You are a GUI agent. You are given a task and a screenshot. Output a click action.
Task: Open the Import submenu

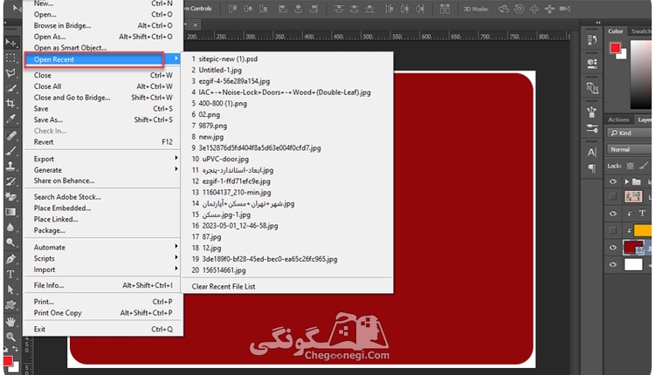click(103, 269)
